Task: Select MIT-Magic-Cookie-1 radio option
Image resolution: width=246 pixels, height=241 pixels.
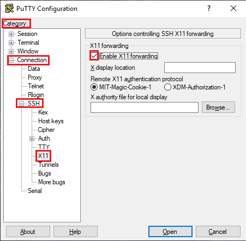Action: point(94,87)
